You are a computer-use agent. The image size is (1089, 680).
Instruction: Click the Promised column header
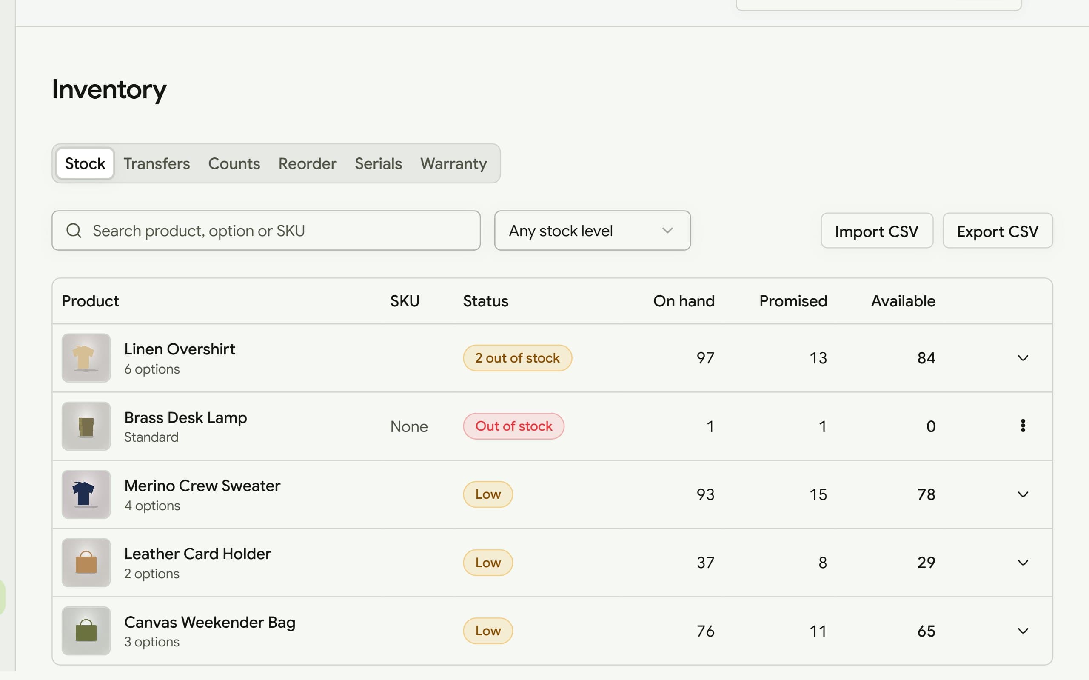pos(793,301)
